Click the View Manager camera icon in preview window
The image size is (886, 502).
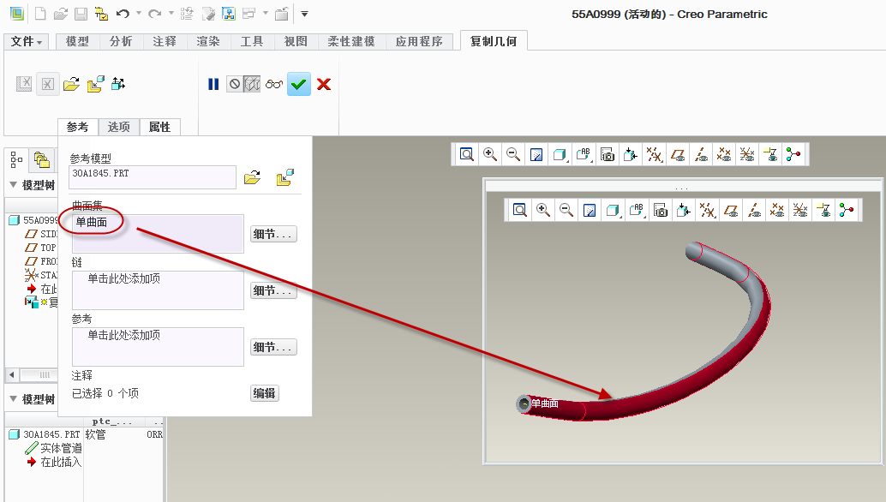[660, 210]
